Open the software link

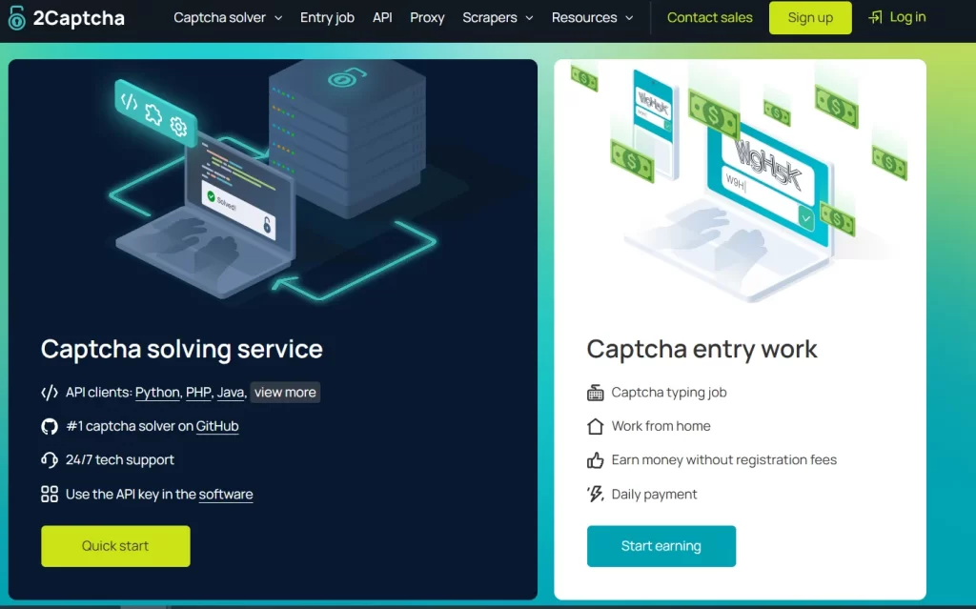(x=226, y=494)
